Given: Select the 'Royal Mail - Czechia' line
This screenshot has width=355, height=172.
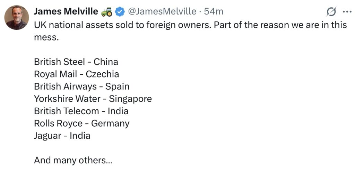Looking at the screenshot, I should click(77, 74).
